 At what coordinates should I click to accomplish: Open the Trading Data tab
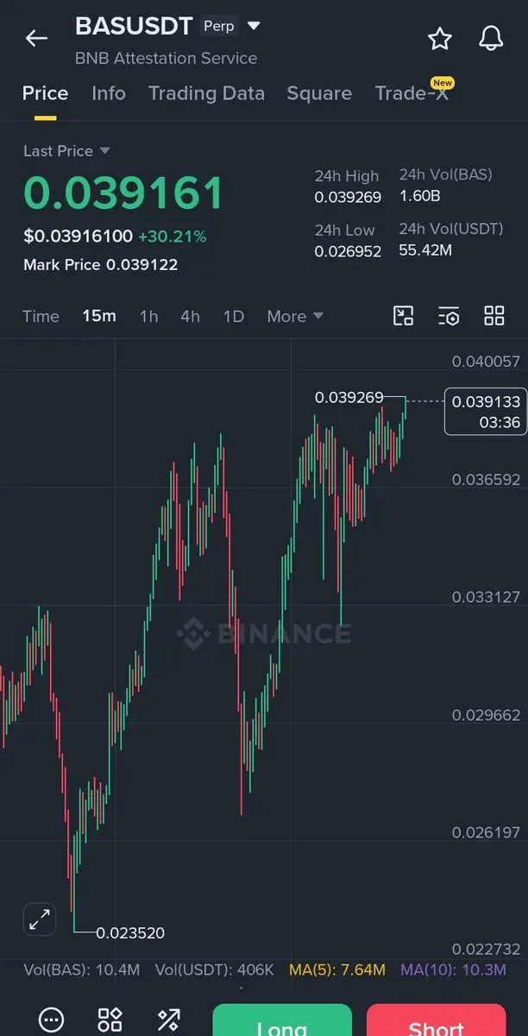[x=206, y=93]
